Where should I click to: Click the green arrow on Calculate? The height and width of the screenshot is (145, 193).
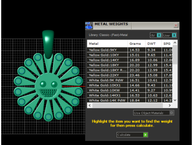(145, 135)
